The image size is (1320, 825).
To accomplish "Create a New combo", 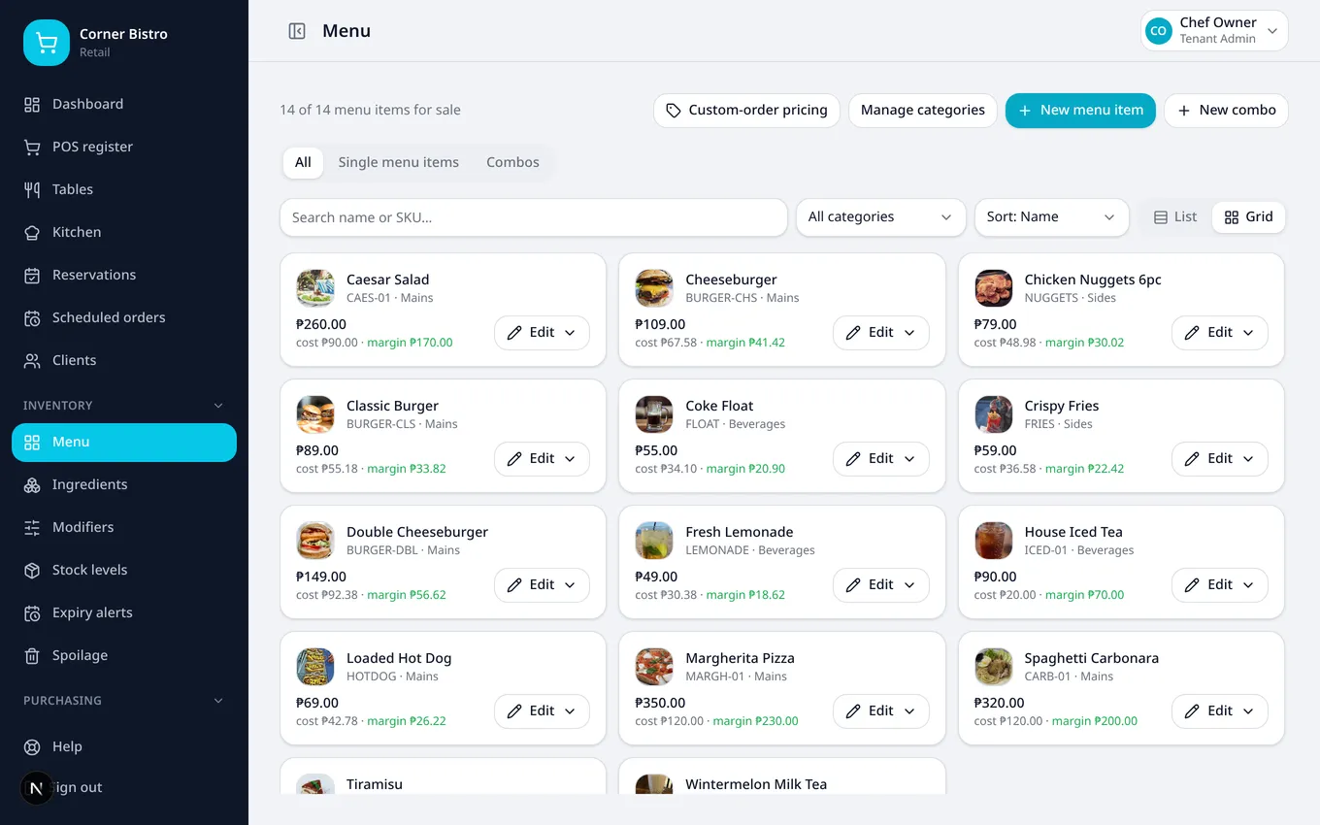I will pos(1226,111).
